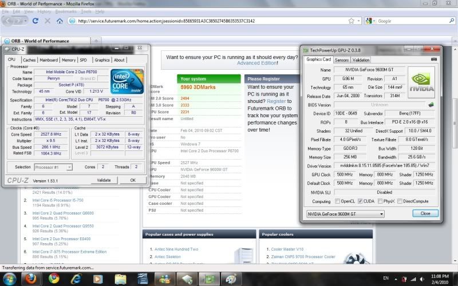Switch to CPU-Z Mainboard tab
Screen dimensions: 458x286
(49, 60)
